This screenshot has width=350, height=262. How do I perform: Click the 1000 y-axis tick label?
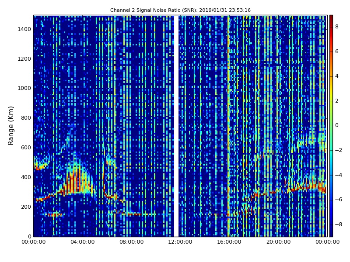[24, 88]
